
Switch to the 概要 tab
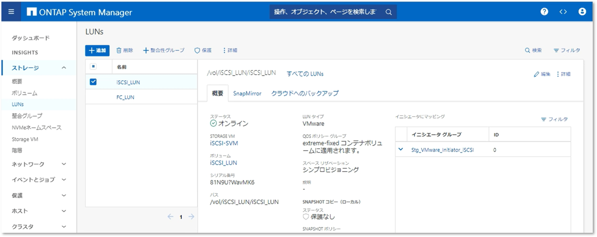click(x=218, y=93)
